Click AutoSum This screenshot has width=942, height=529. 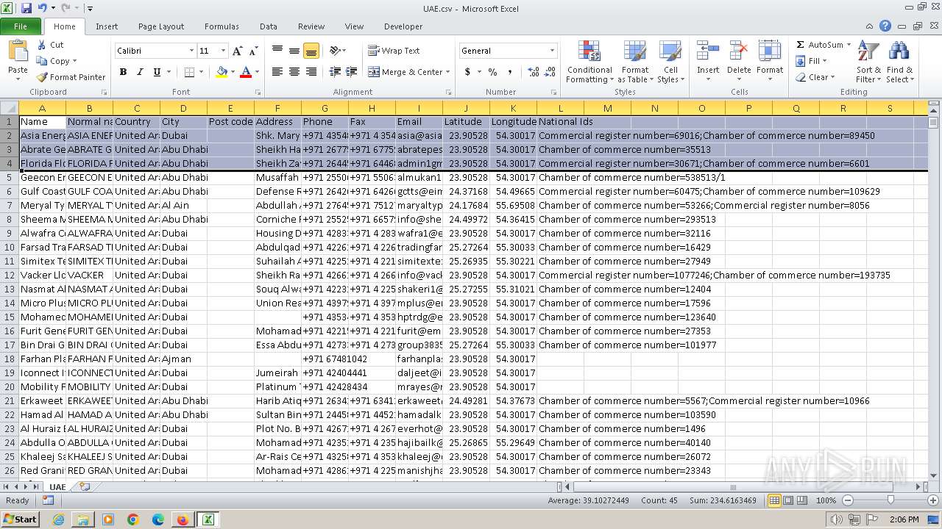tap(820, 45)
